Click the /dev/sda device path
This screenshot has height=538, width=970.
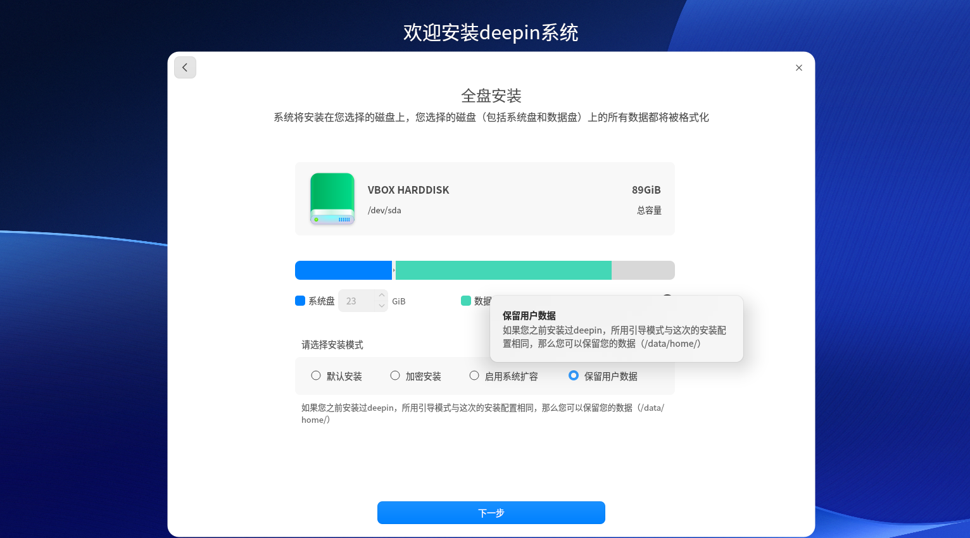coord(384,210)
